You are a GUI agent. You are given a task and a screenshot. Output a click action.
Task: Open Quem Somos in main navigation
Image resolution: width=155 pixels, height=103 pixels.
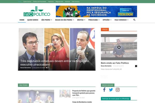pos(33,20)
